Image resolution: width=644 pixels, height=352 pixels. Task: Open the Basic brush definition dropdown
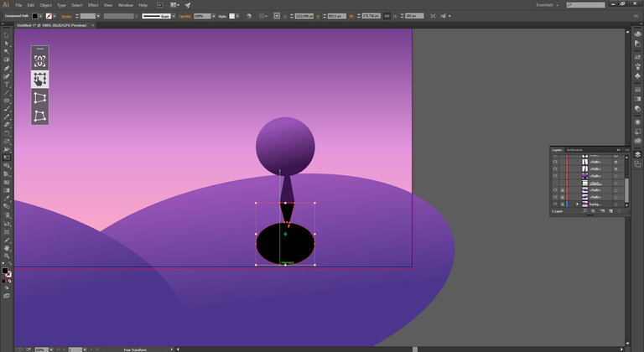click(174, 16)
